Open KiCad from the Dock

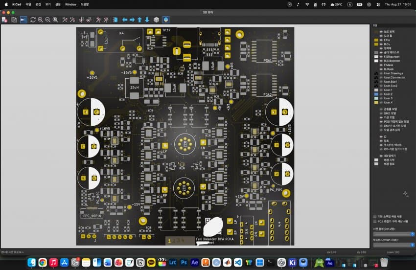click(x=292, y=262)
